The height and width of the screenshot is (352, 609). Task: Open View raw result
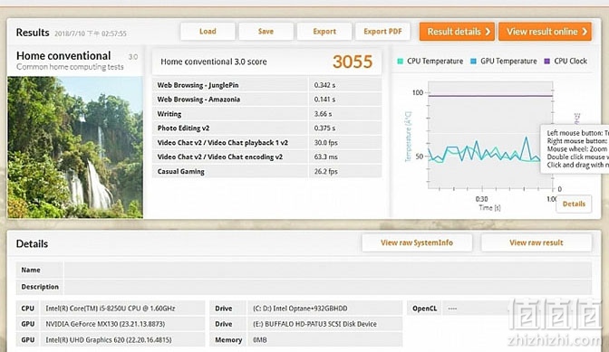536,243
